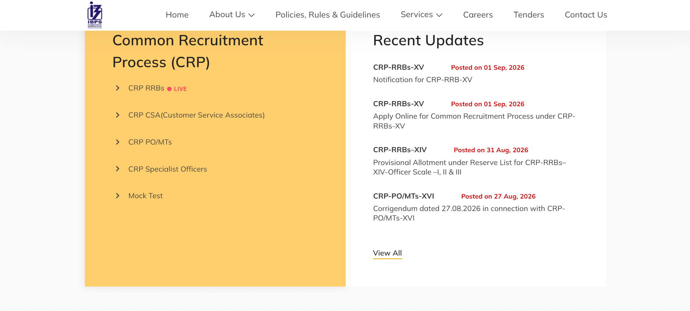Open CRP CSA (Customer Service Associates)
This screenshot has width=690, height=311.
click(x=196, y=115)
